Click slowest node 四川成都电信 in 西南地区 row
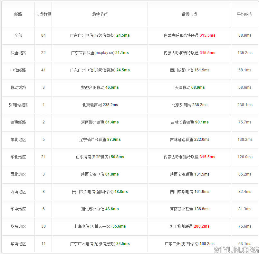This screenshot has height=254, width=259. [189, 192]
